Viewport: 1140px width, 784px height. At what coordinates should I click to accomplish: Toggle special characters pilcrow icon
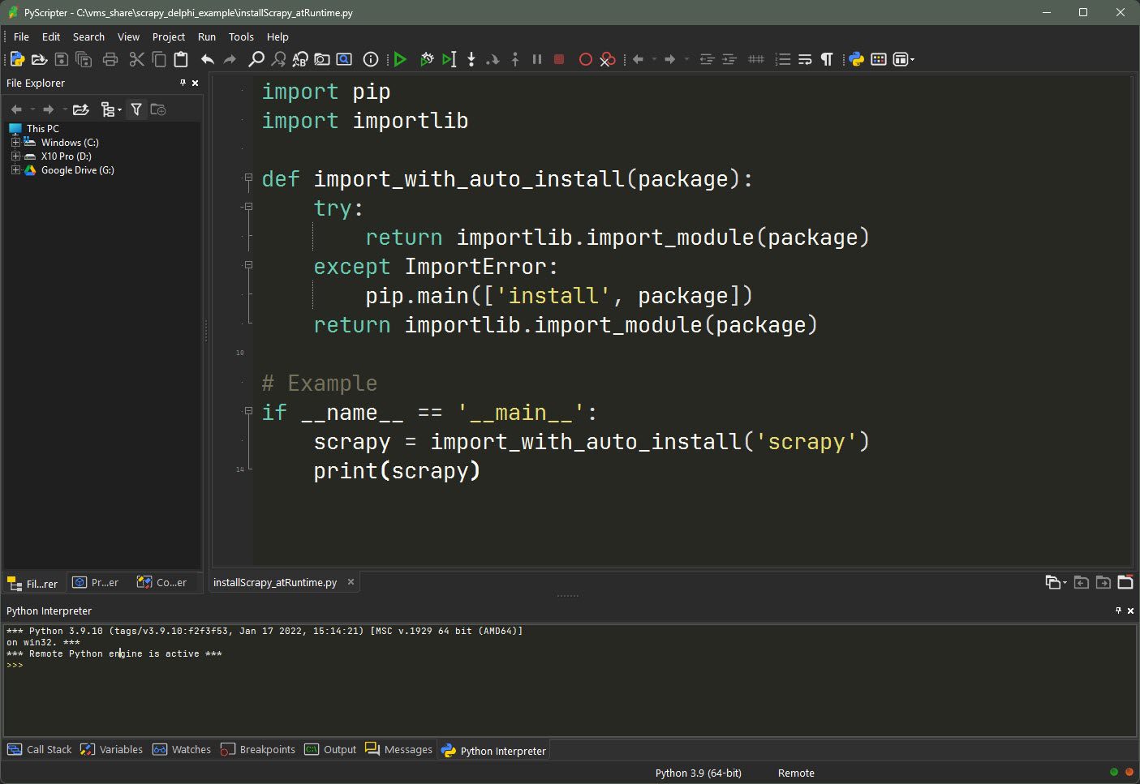[x=827, y=59]
